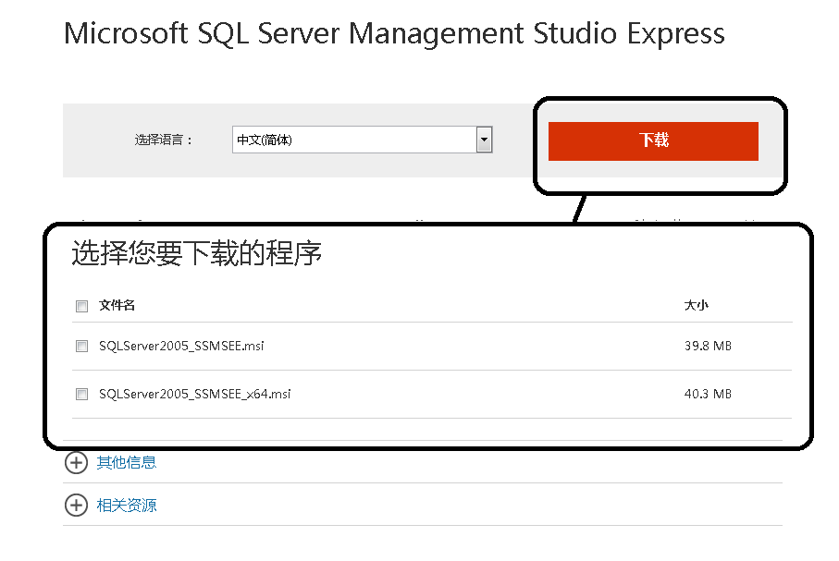
Task: Toggle the select-all checkbox beside 文件名
Action: point(81,306)
